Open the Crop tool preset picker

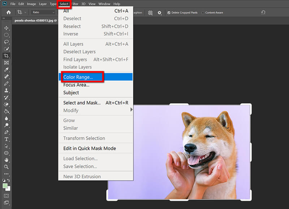[20, 12]
